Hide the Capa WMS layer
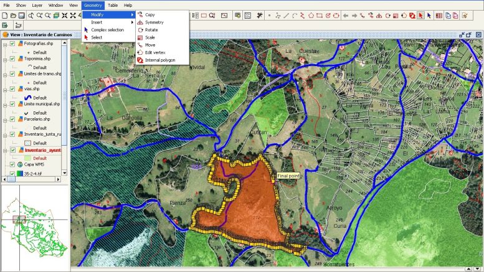This screenshot has height=272, width=484. tap(12, 164)
